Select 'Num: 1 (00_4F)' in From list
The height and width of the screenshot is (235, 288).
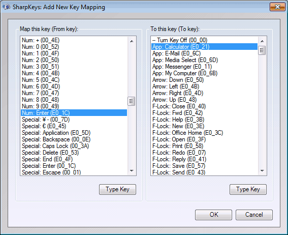tap(74, 53)
